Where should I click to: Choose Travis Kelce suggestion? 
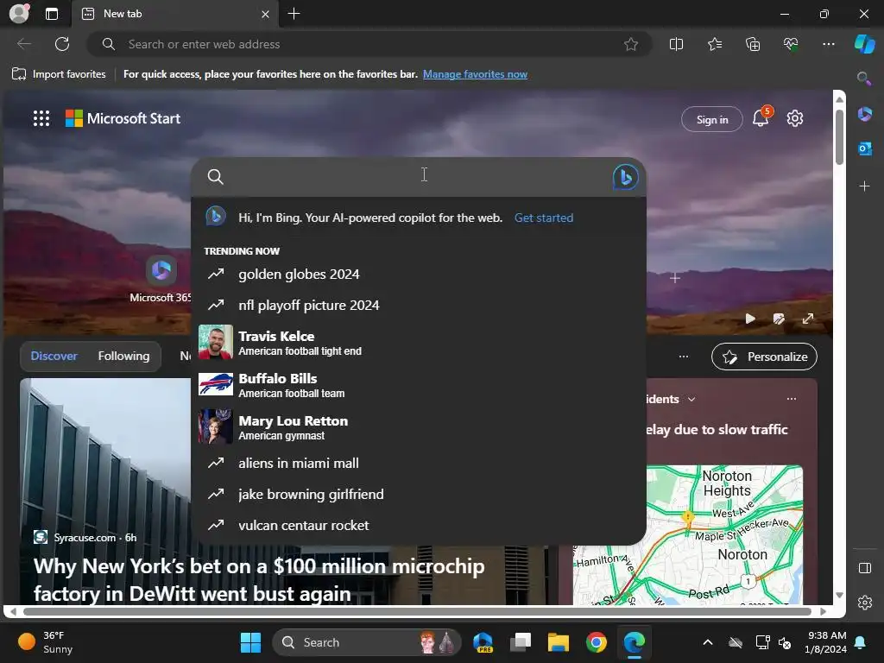419,342
